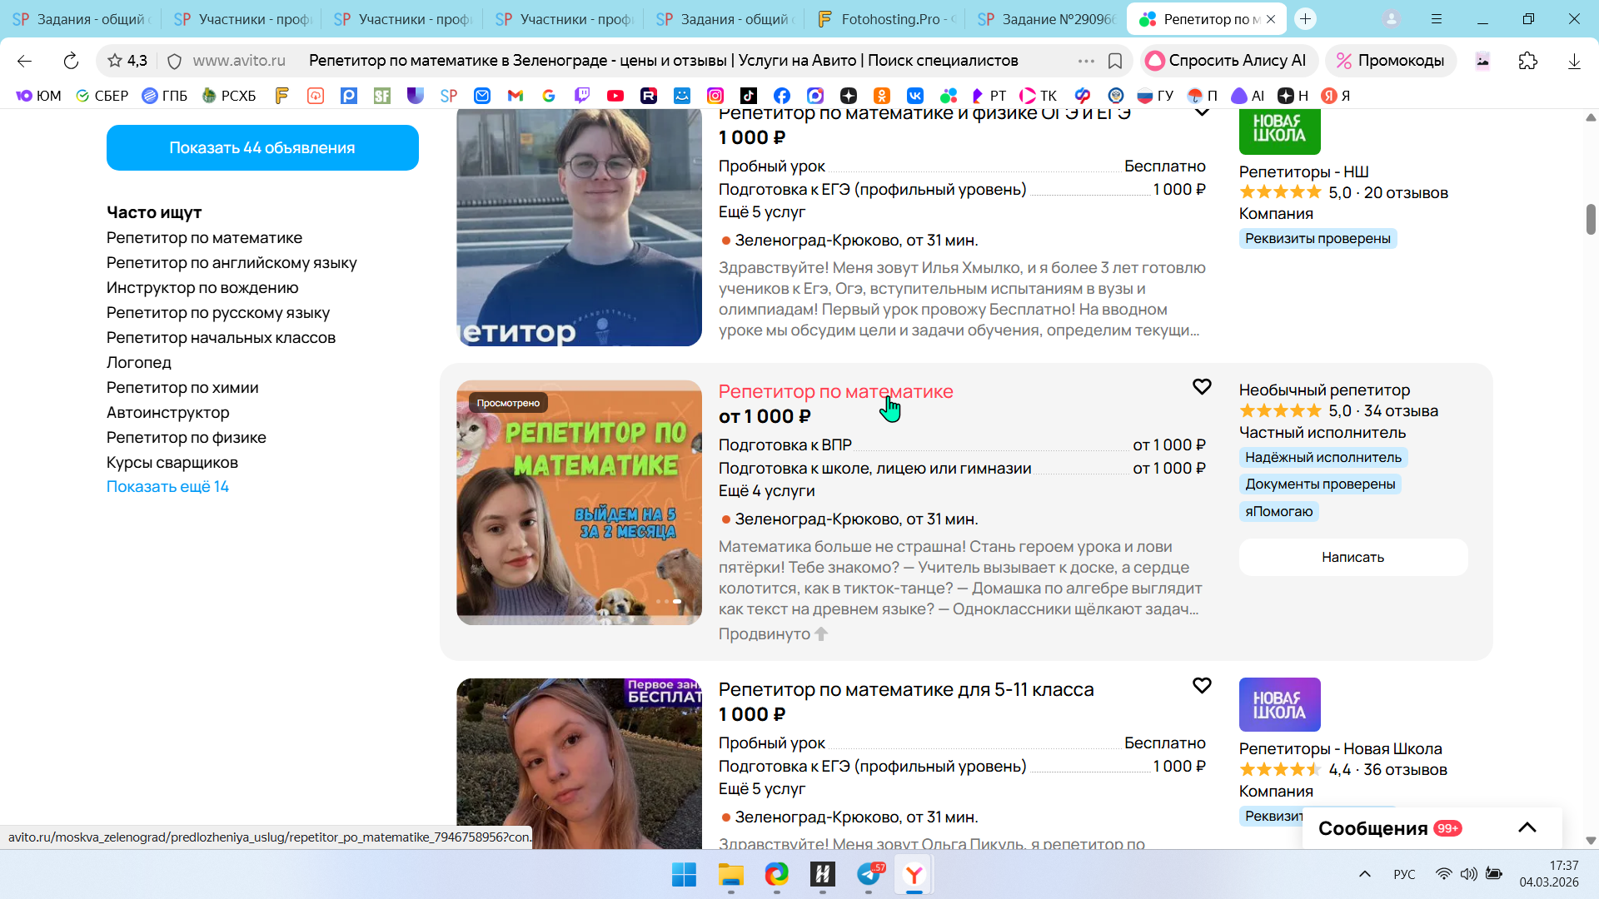Open the orange 'Репетитор по математике' thumbnail
This screenshot has width=1599, height=899.
[x=579, y=503]
